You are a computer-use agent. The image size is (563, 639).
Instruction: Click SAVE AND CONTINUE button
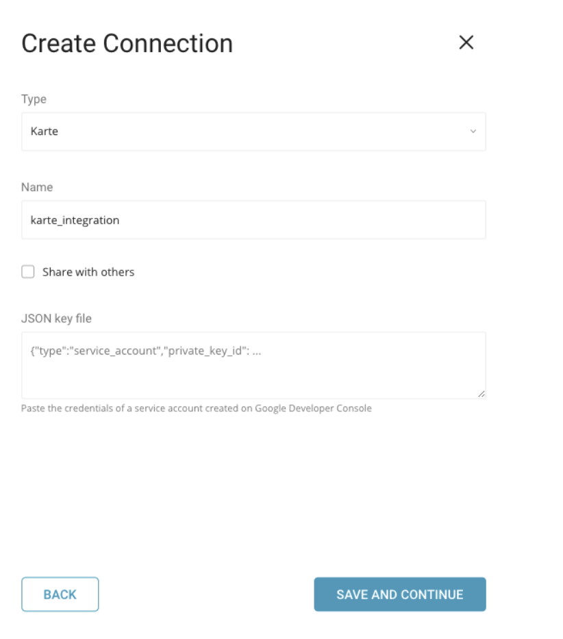pyautogui.click(x=400, y=594)
